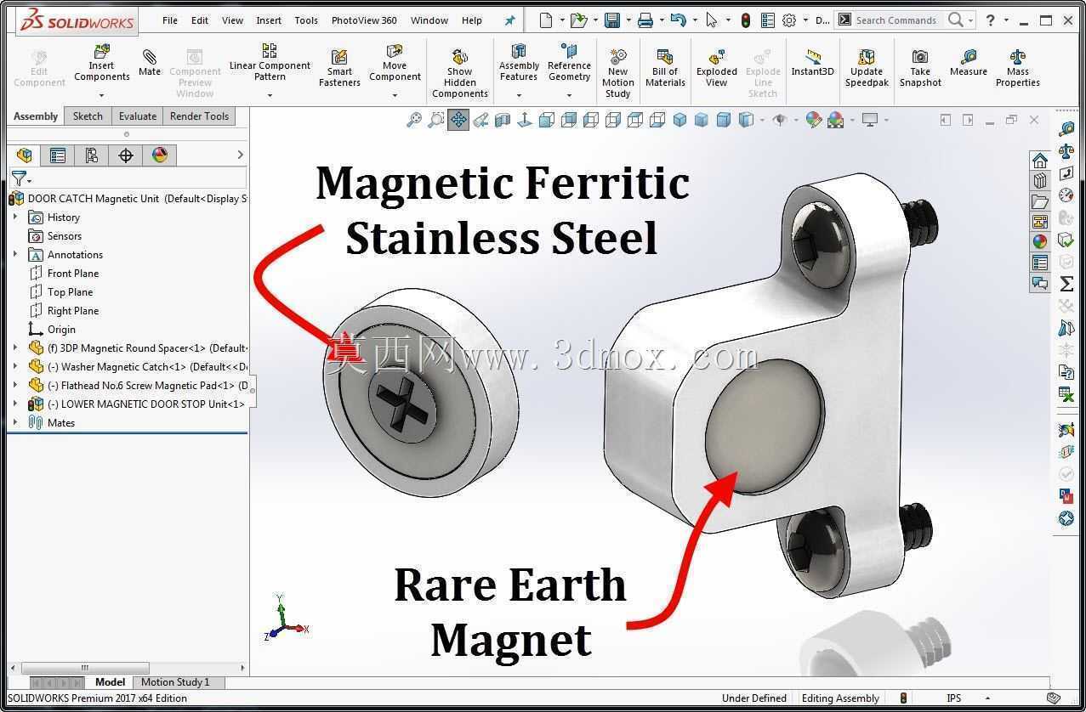This screenshot has width=1086, height=712.
Task: Click the Zoom to Fit icon
Action: coord(414,120)
